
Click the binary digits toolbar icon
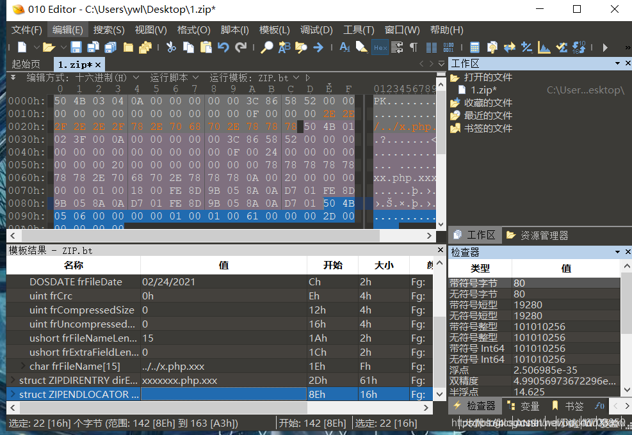448,47
